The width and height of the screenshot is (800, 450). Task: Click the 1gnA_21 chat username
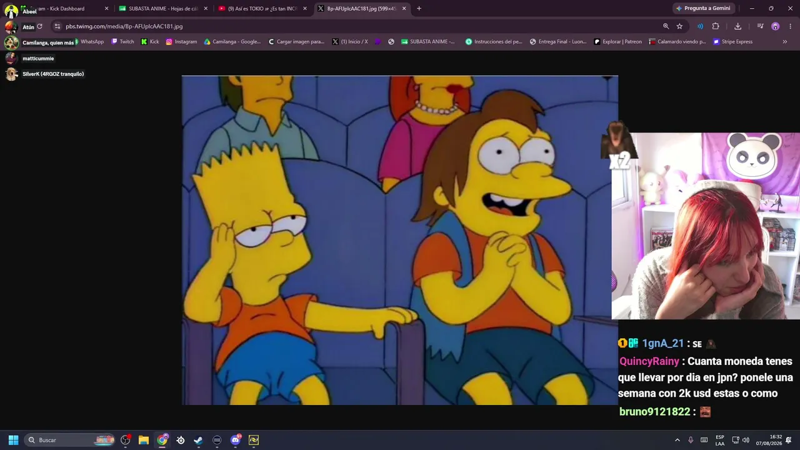click(x=663, y=344)
